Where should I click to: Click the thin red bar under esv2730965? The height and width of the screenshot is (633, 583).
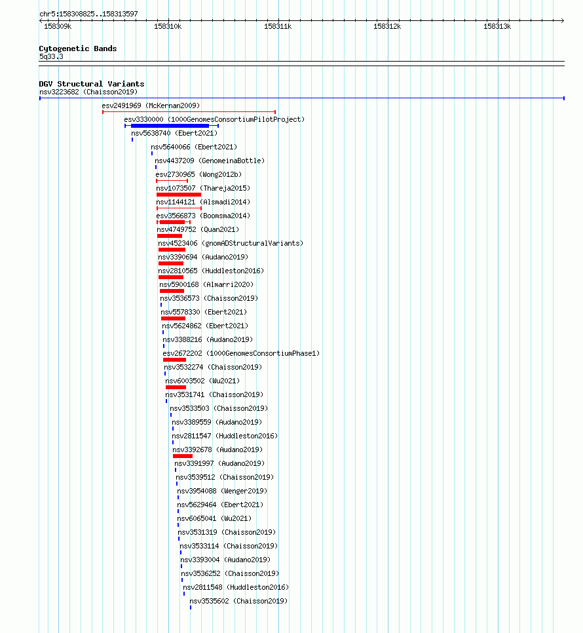pos(172,181)
